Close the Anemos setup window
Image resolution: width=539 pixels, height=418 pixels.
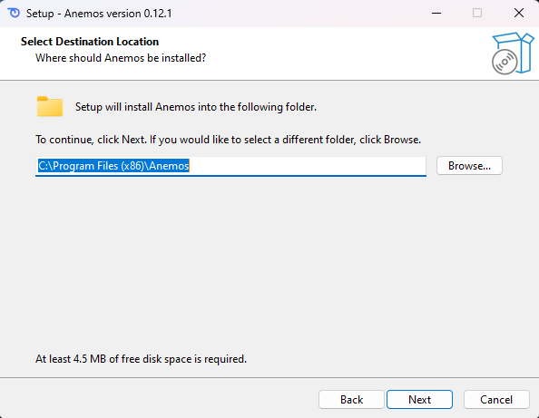click(x=518, y=13)
